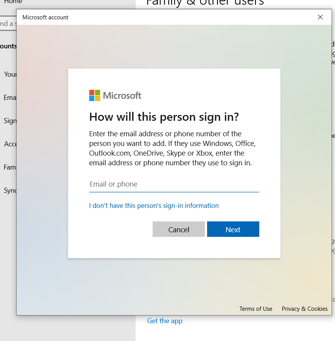
Task: Open the Terms of Use link
Action: click(256, 309)
